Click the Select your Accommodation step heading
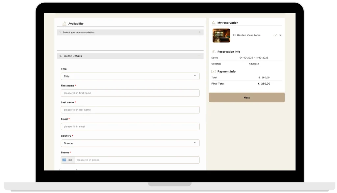This screenshot has width=337, height=193. [x=78, y=33]
